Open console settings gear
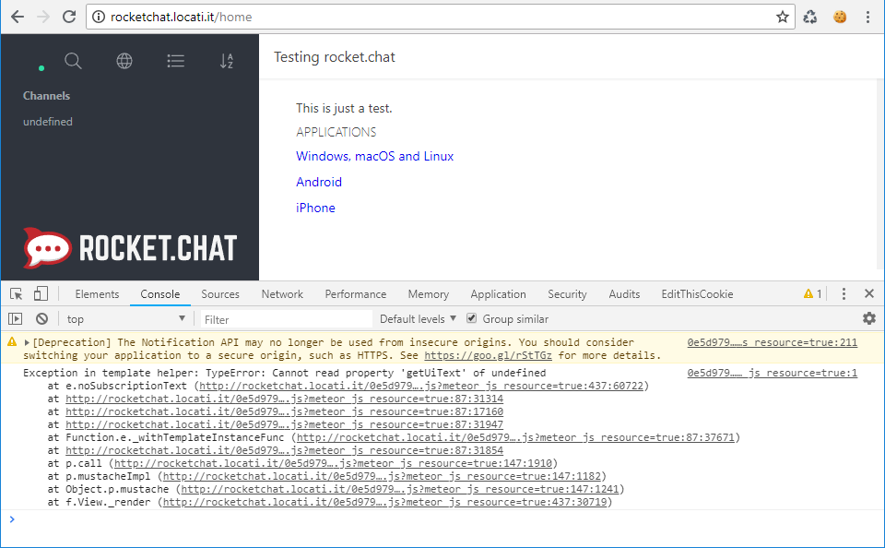Screen dimensions: 885x548 (869, 318)
